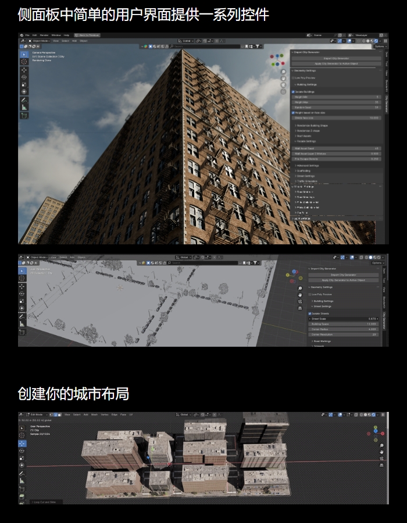Screen dimensions: 407x523
Task: Select the Scale tool in bottom viewport
Action: [x=22, y=458]
